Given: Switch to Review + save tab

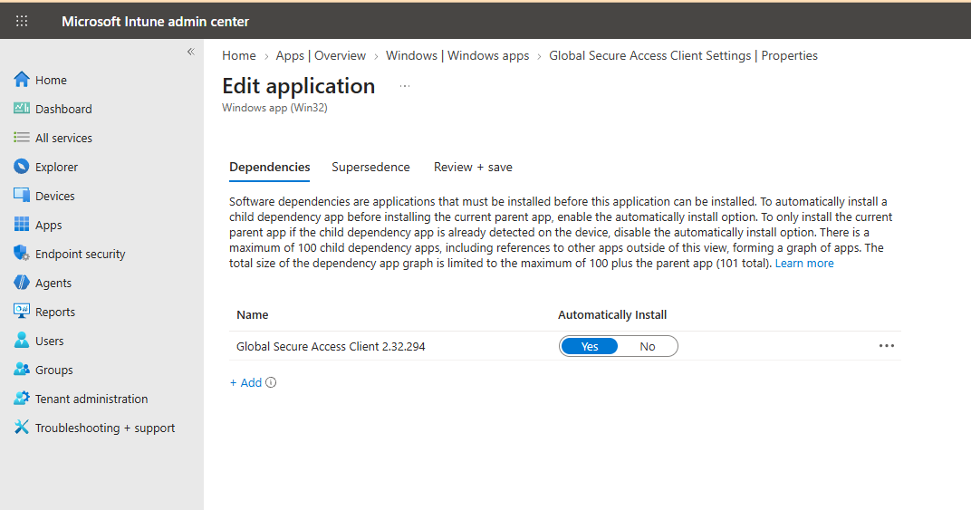Looking at the screenshot, I should 473,168.
